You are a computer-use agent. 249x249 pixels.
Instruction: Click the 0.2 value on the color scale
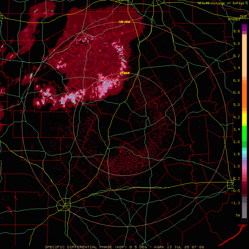click(237, 179)
